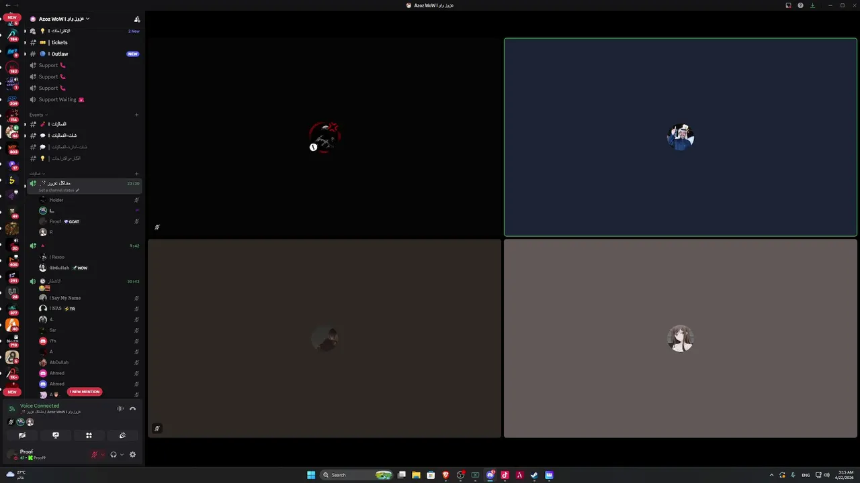Open Discord help question mark icon
The image size is (860, 483).
point(800,5)
